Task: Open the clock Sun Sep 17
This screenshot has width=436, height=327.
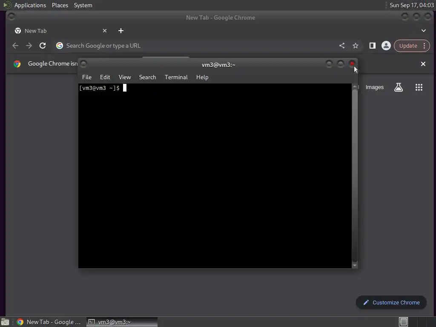Action: [x=412, y=5]
